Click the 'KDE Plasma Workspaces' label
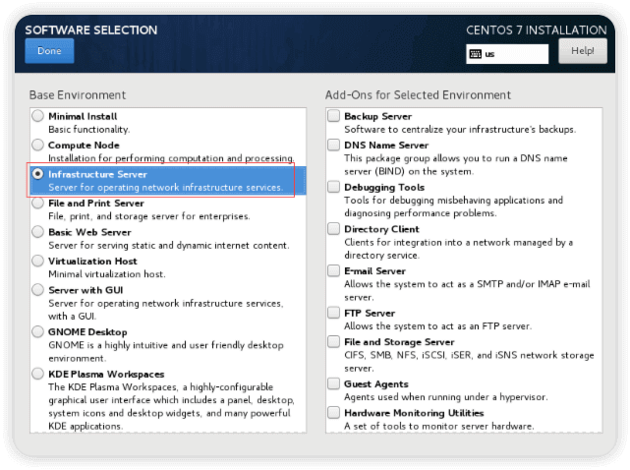630x470 pixels. pyautogui.click(x=106, y=375)
